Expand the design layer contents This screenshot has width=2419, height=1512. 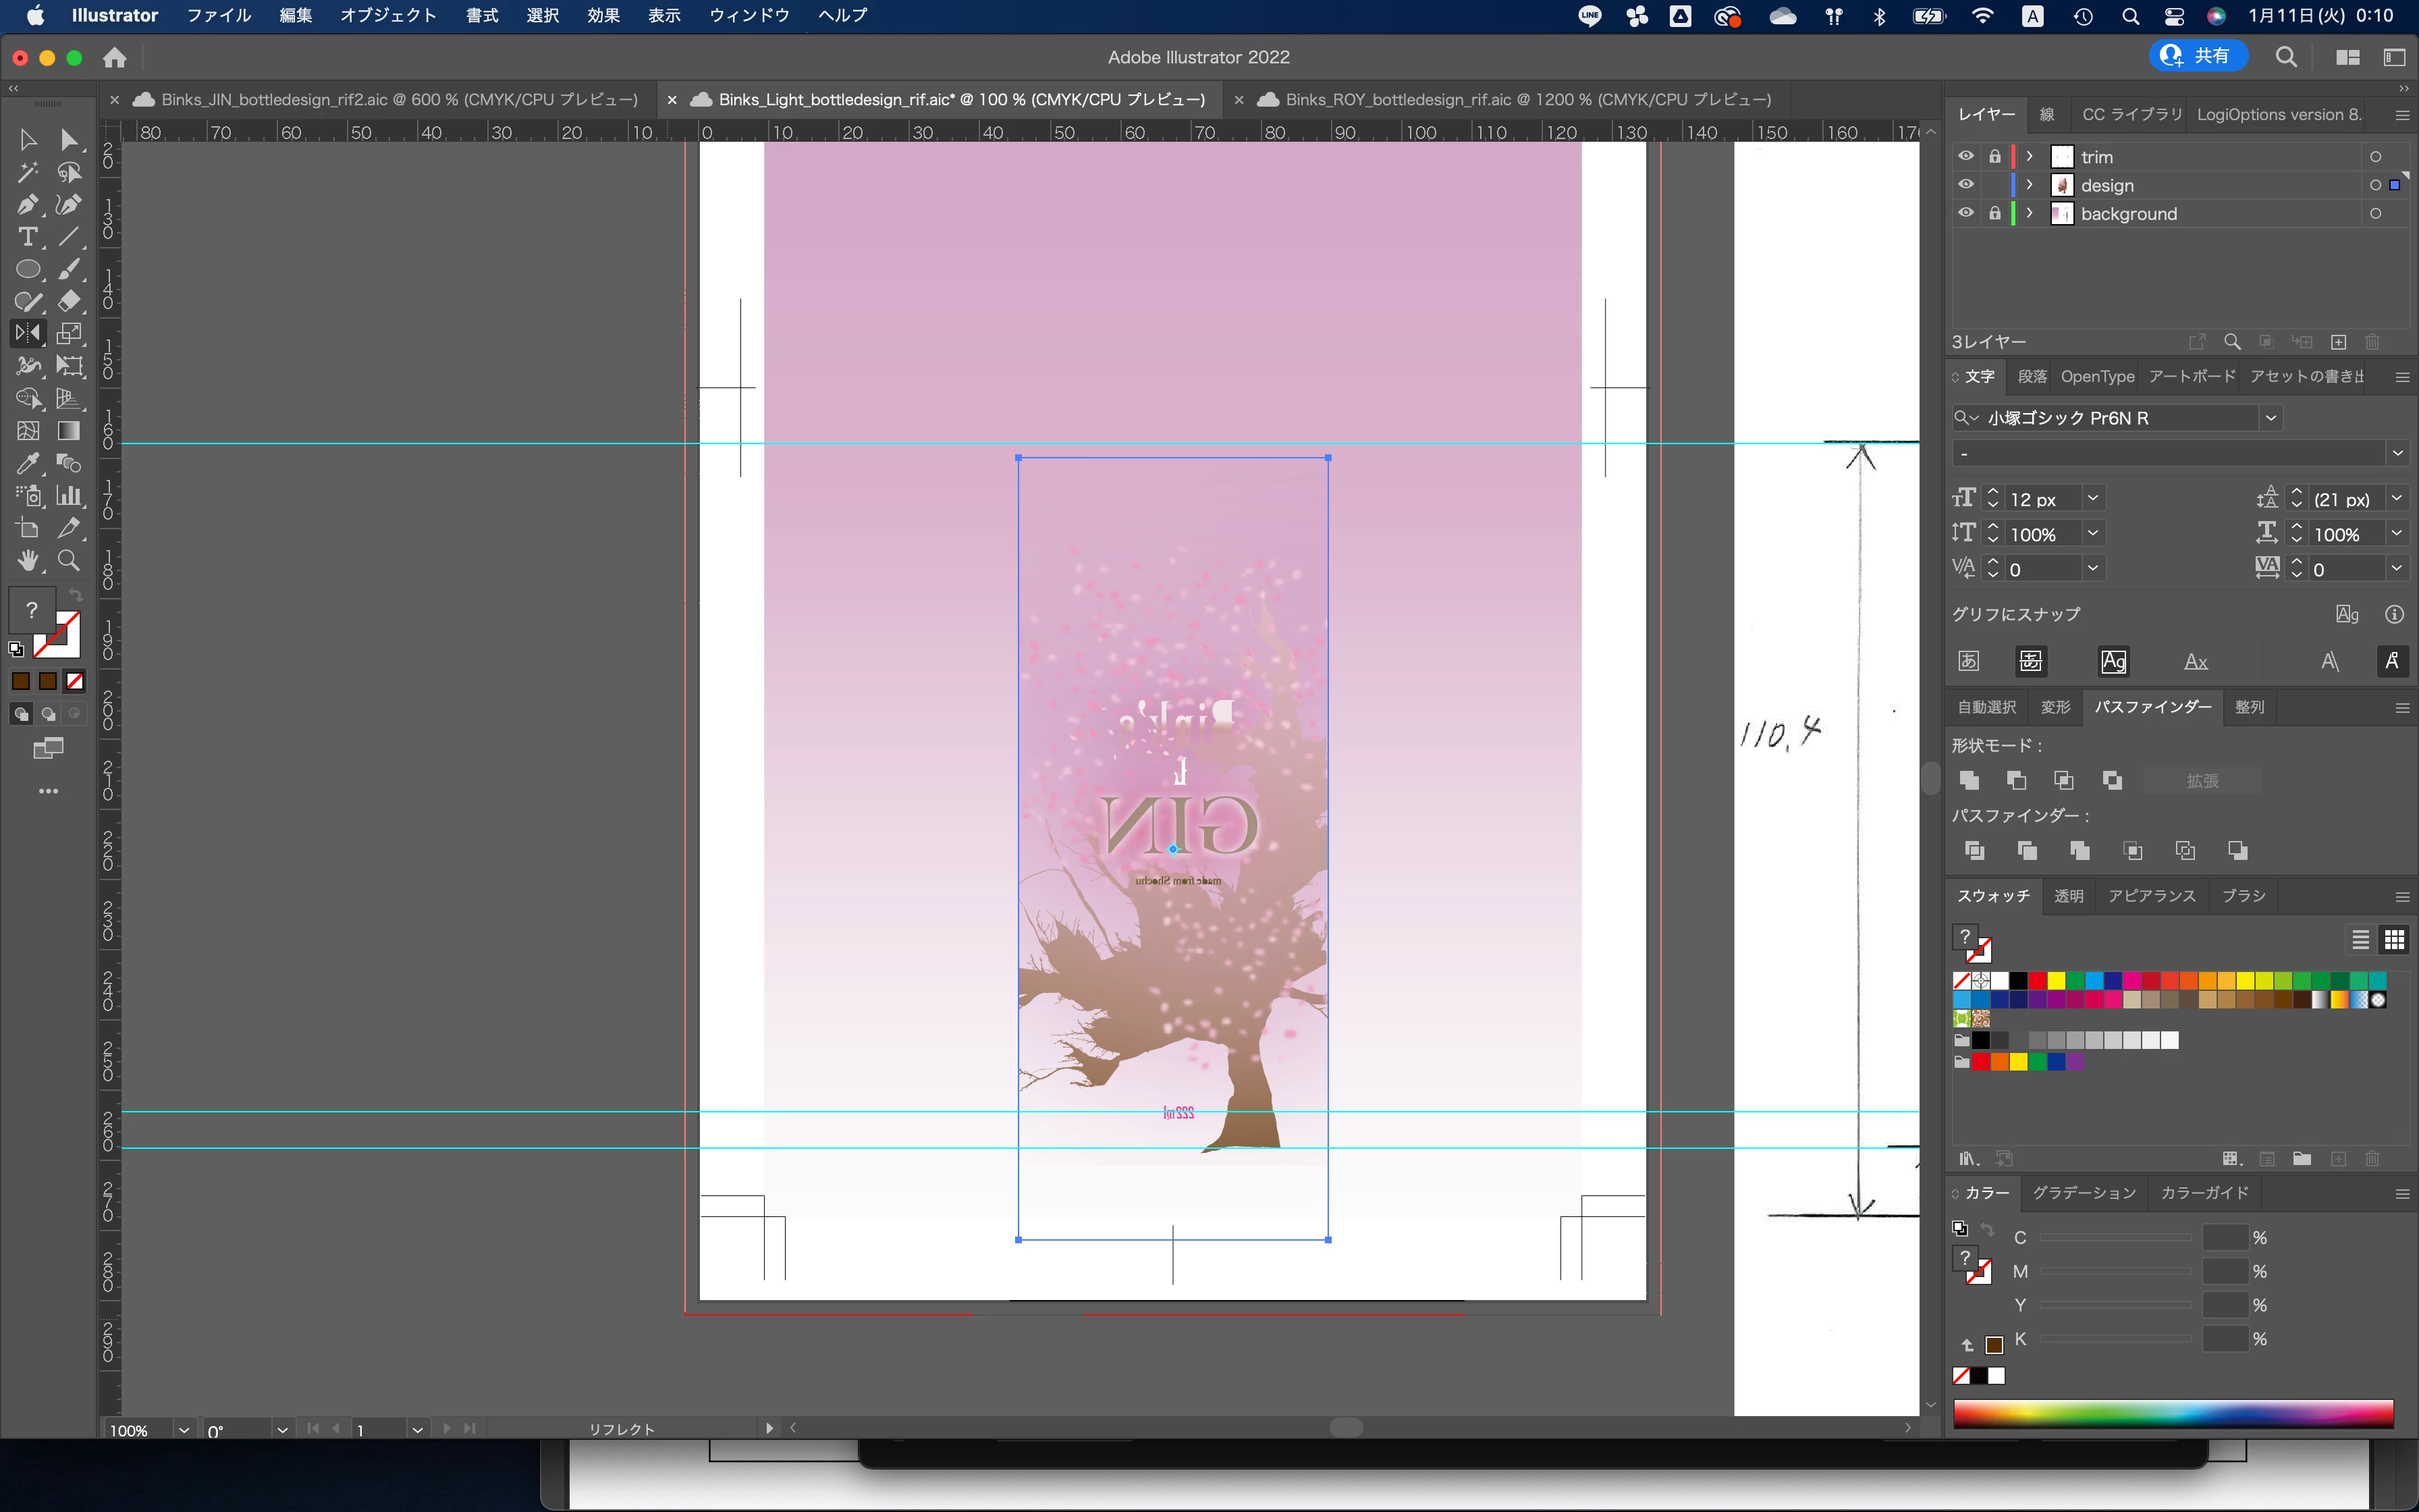2029,185
